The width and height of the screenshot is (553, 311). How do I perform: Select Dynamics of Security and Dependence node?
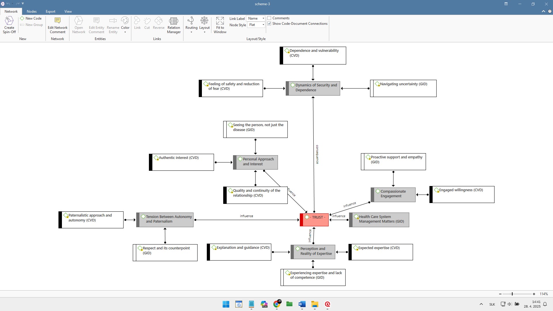pyautogui.click(x=313, y=88)
